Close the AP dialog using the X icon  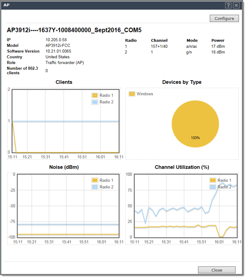[x=236, y=5]
